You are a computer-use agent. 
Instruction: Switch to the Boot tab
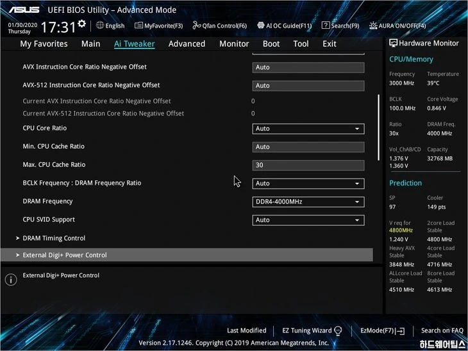[271, 44]
